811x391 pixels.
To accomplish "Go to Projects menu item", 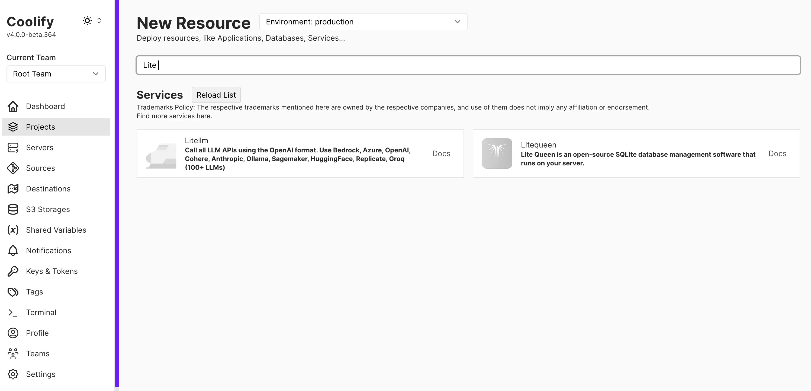I will point(56,127).
